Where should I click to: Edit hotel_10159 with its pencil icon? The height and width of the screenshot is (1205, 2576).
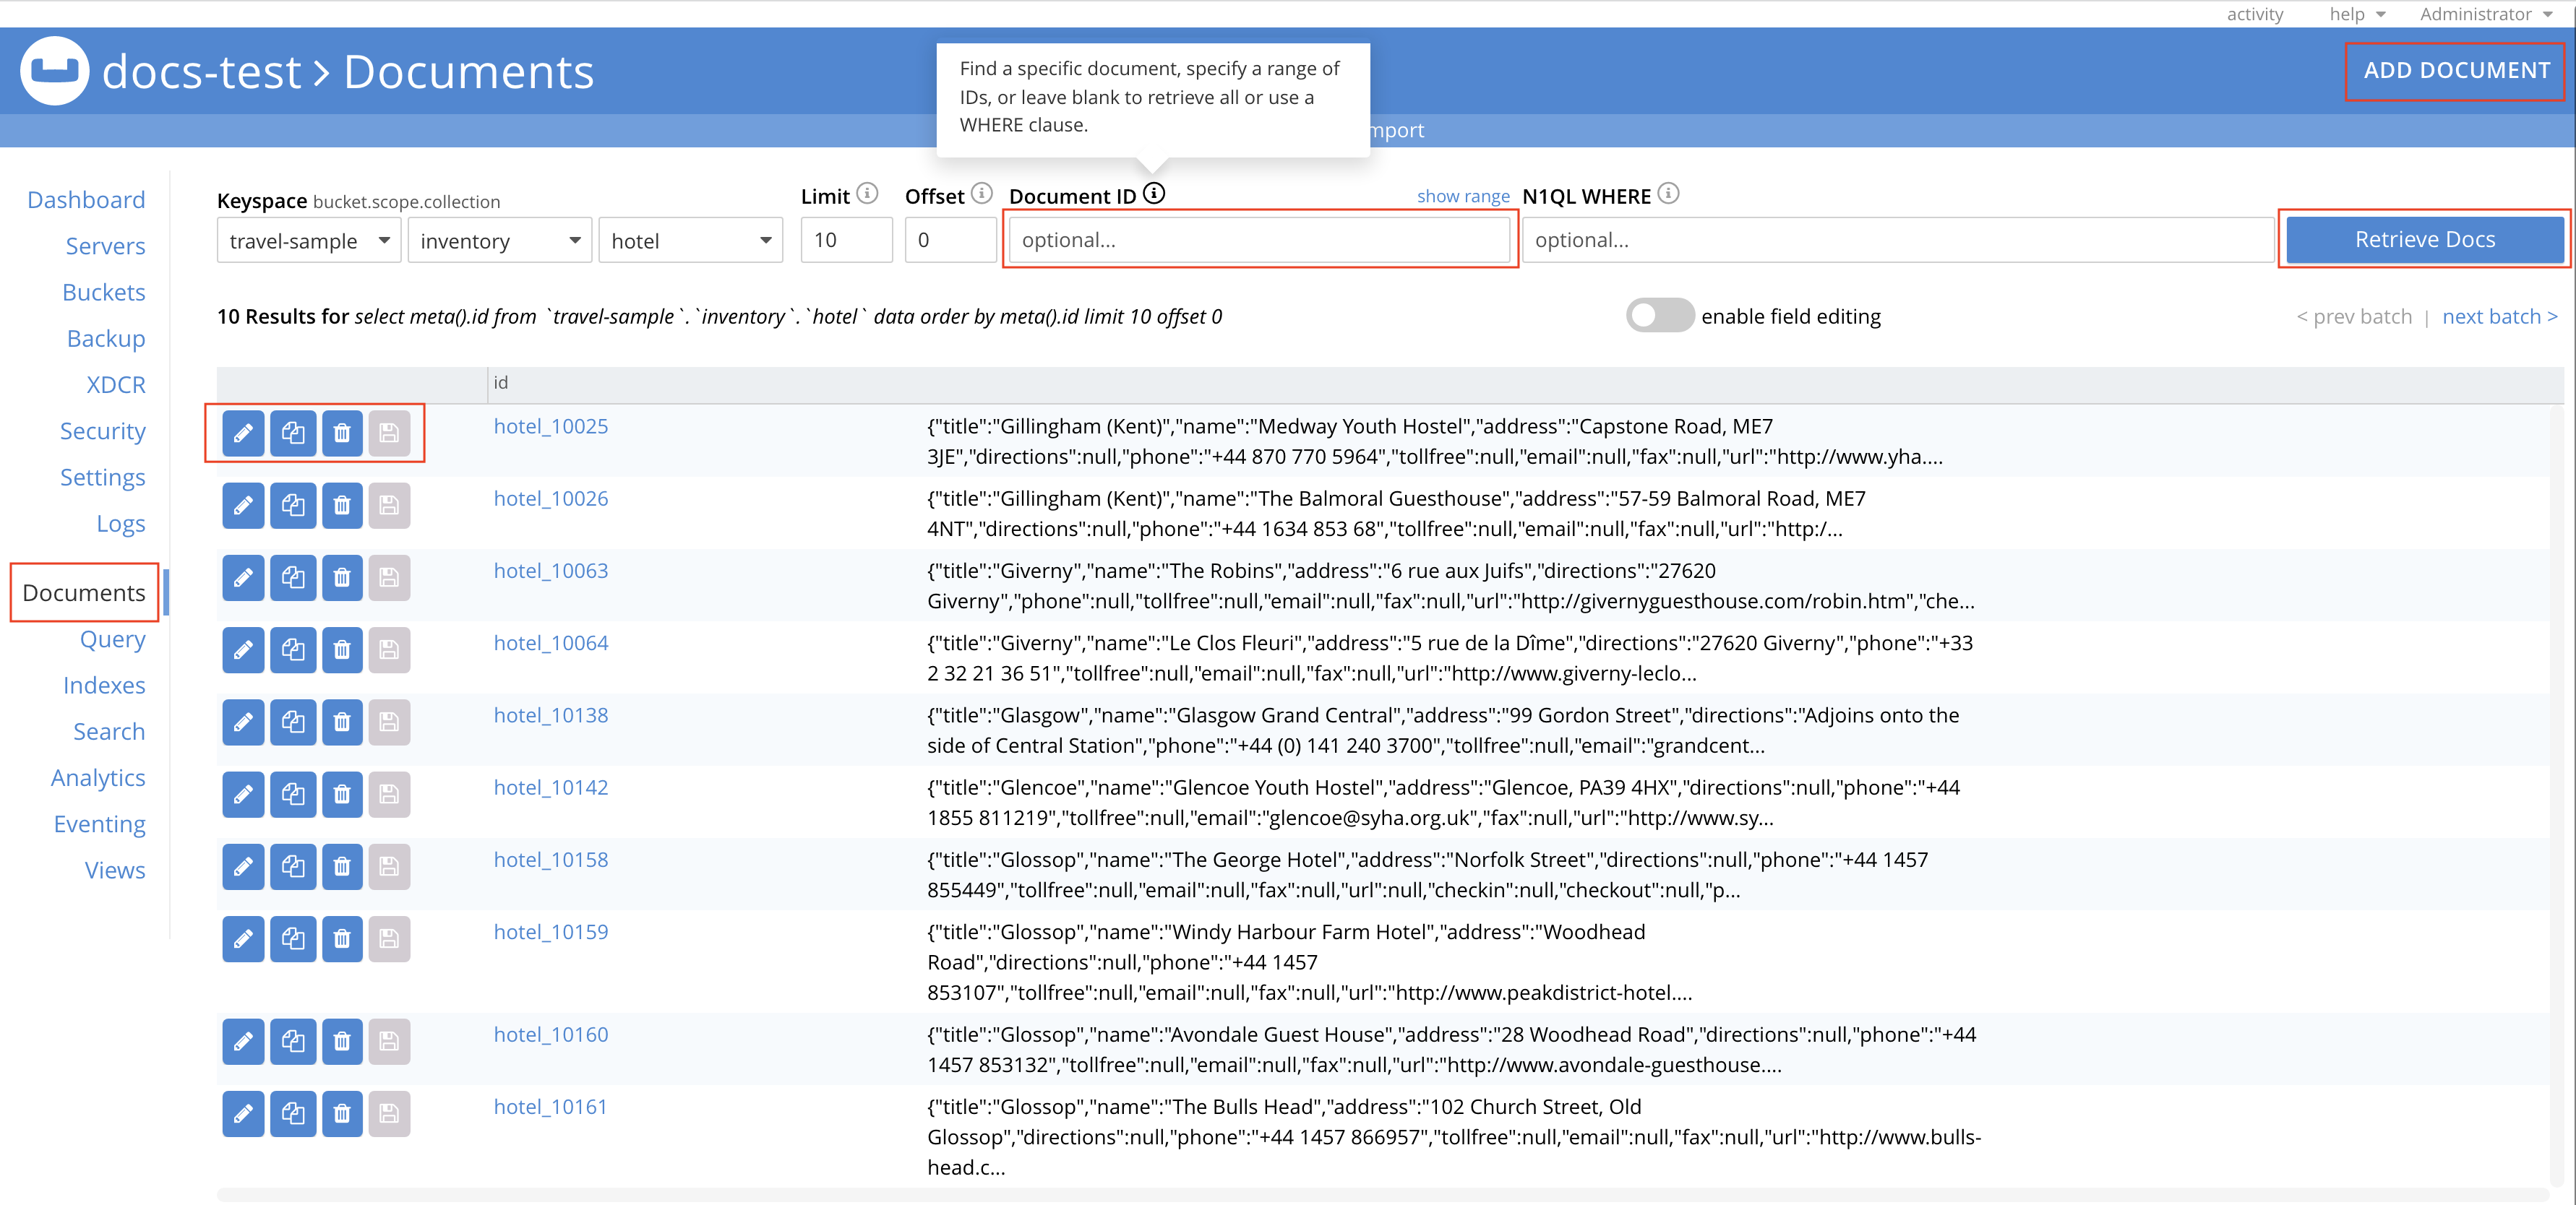coord(243,938)
